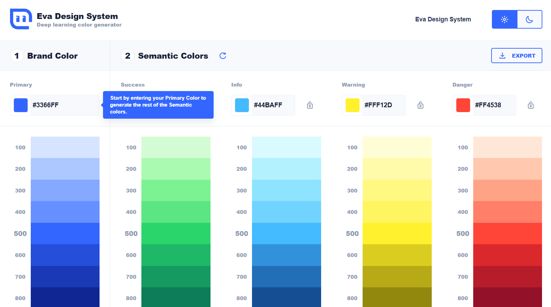Screen dimensions: 551x307
Task: Regenerate semantic colors with refresh icon
Action: [x=223, y=56]
